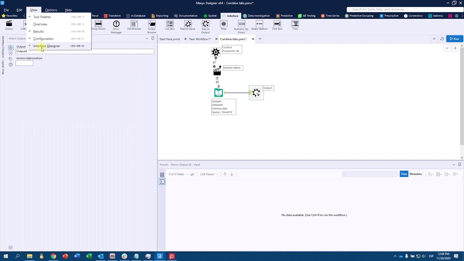Open configuration help question icon
The height and width of the screenshot is (261, 464).
coord(11,65)
